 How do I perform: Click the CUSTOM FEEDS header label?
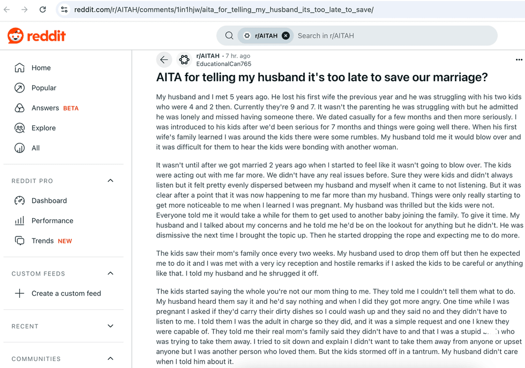point(38,273)
